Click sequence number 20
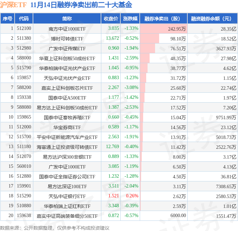The width and height of the screenshot is (238, 231). (x=11, y=216)
